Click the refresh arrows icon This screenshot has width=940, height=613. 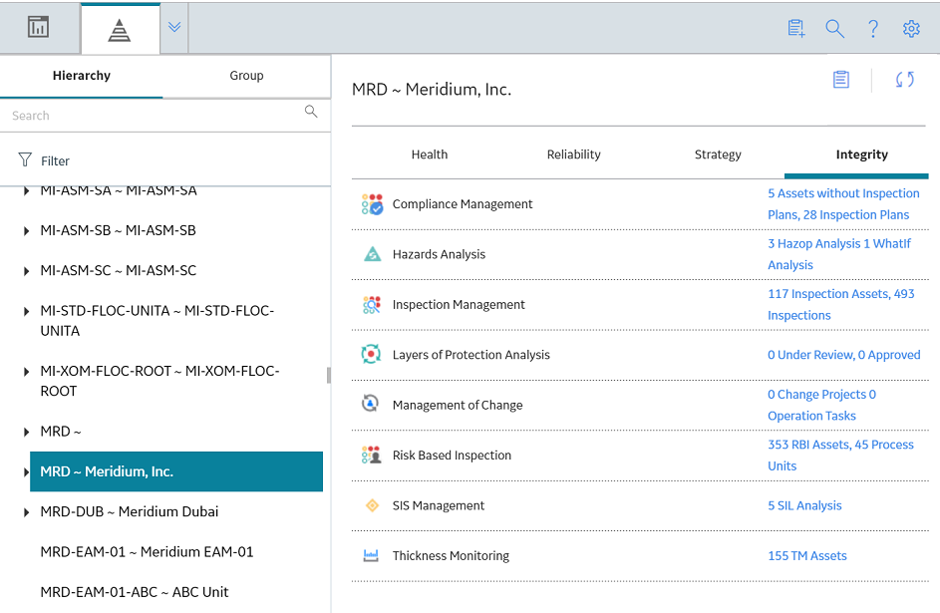(905, 79)
